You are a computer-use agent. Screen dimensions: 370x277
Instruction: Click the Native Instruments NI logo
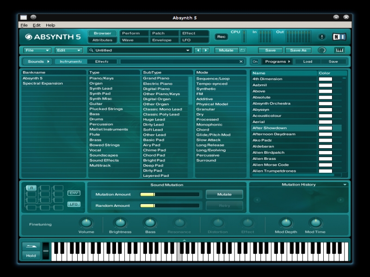click(339, 37)
